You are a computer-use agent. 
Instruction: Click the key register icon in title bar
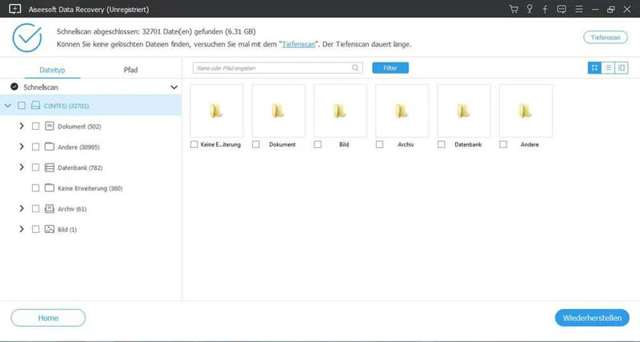[530, 9]
